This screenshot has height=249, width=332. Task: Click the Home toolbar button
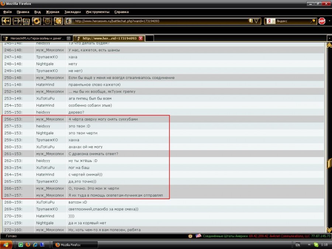coord(58,21)
